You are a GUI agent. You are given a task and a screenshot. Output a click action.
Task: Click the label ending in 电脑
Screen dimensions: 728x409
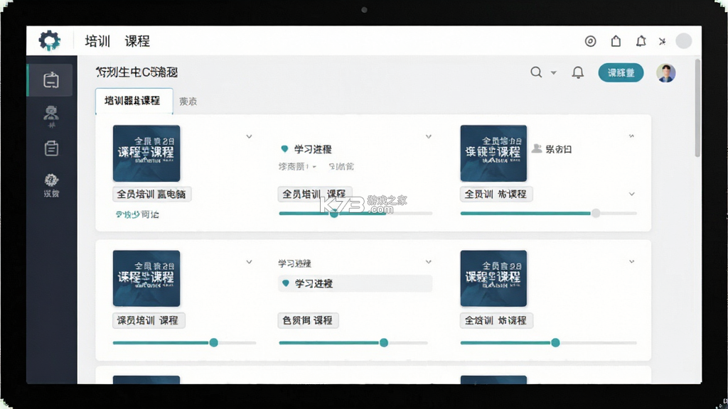pyautogui.click(x=152, y=194)
